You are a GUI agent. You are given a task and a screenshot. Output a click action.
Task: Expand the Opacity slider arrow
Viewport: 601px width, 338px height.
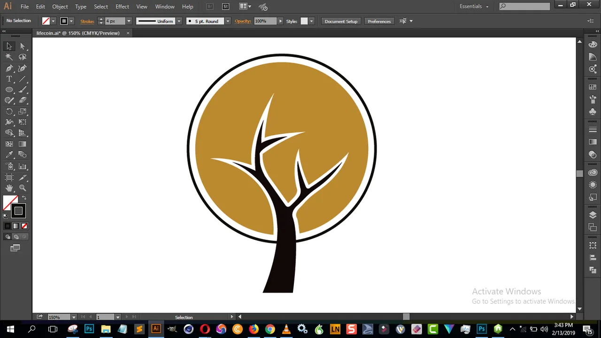click(x=280, y=21)
